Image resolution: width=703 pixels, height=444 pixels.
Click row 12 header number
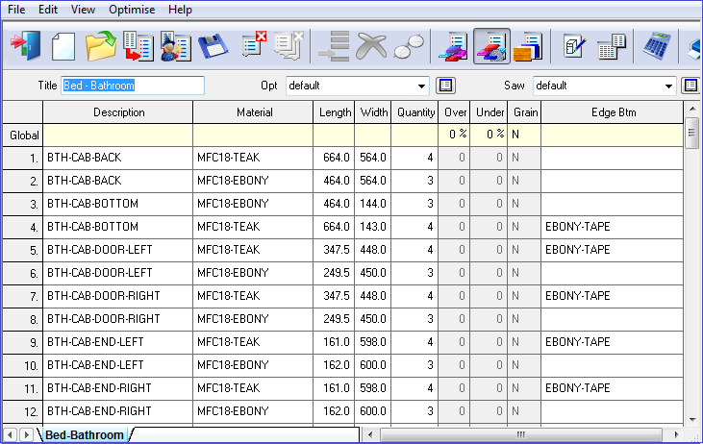(x=23, y=411)
